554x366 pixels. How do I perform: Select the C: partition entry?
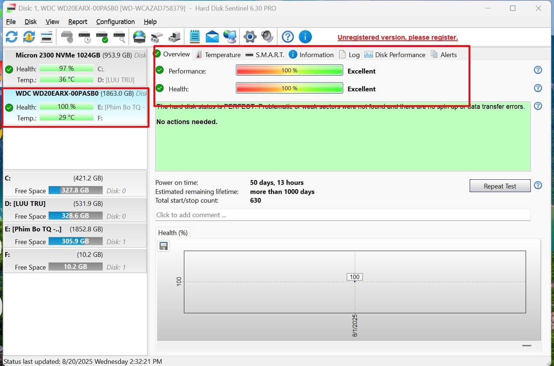(x=75, y=184)
